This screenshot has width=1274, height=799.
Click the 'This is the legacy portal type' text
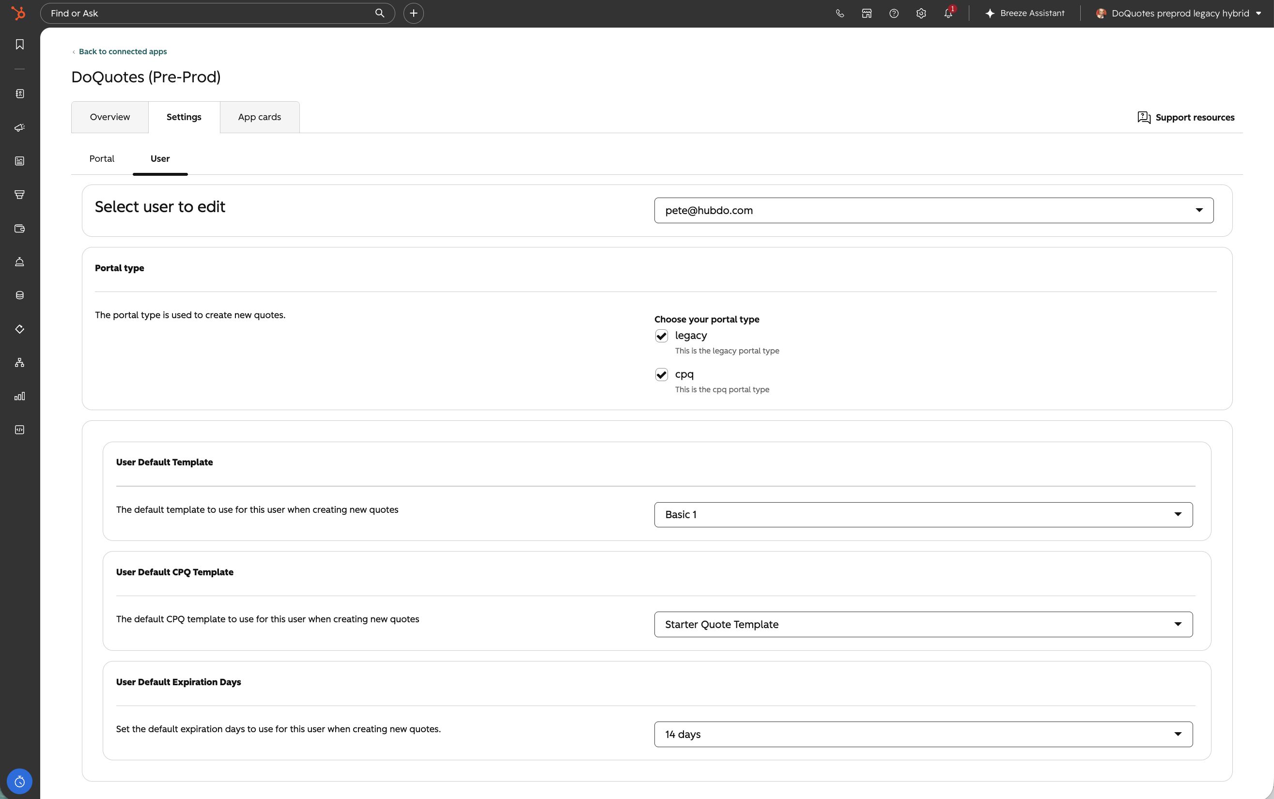pos(727,351)
